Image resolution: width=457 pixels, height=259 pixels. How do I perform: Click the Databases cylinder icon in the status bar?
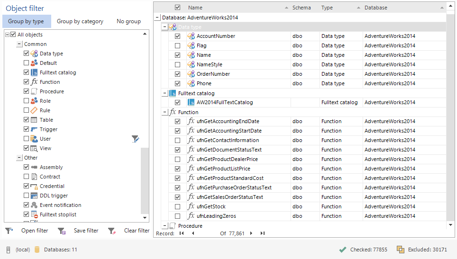click(37, 250)
